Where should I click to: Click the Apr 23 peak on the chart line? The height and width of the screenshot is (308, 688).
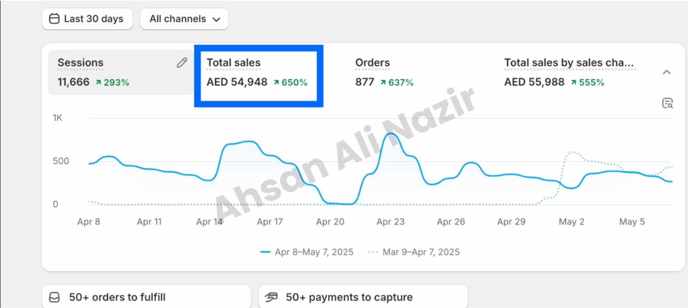(x=390, y=134)
